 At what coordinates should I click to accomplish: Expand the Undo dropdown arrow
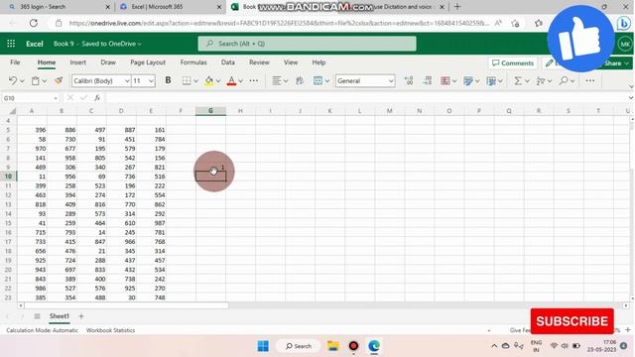tap(22, 81)
